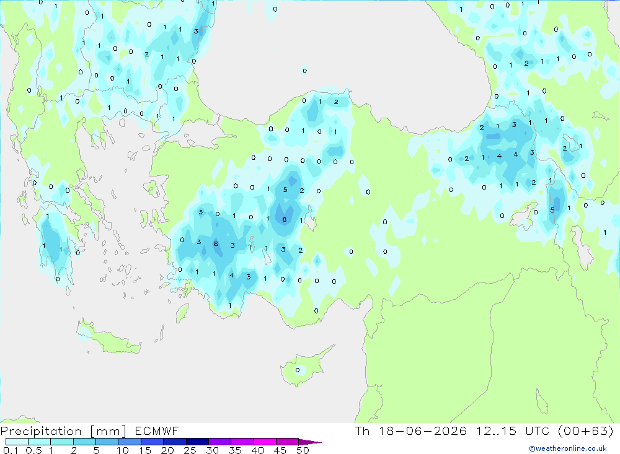Click the 'Precipitation [mm]' title text

click(63, 431)
